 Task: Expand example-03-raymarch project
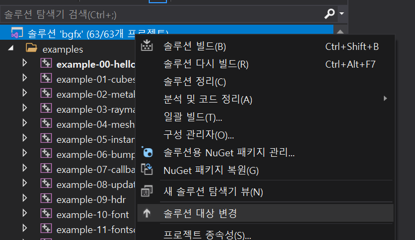25,108
